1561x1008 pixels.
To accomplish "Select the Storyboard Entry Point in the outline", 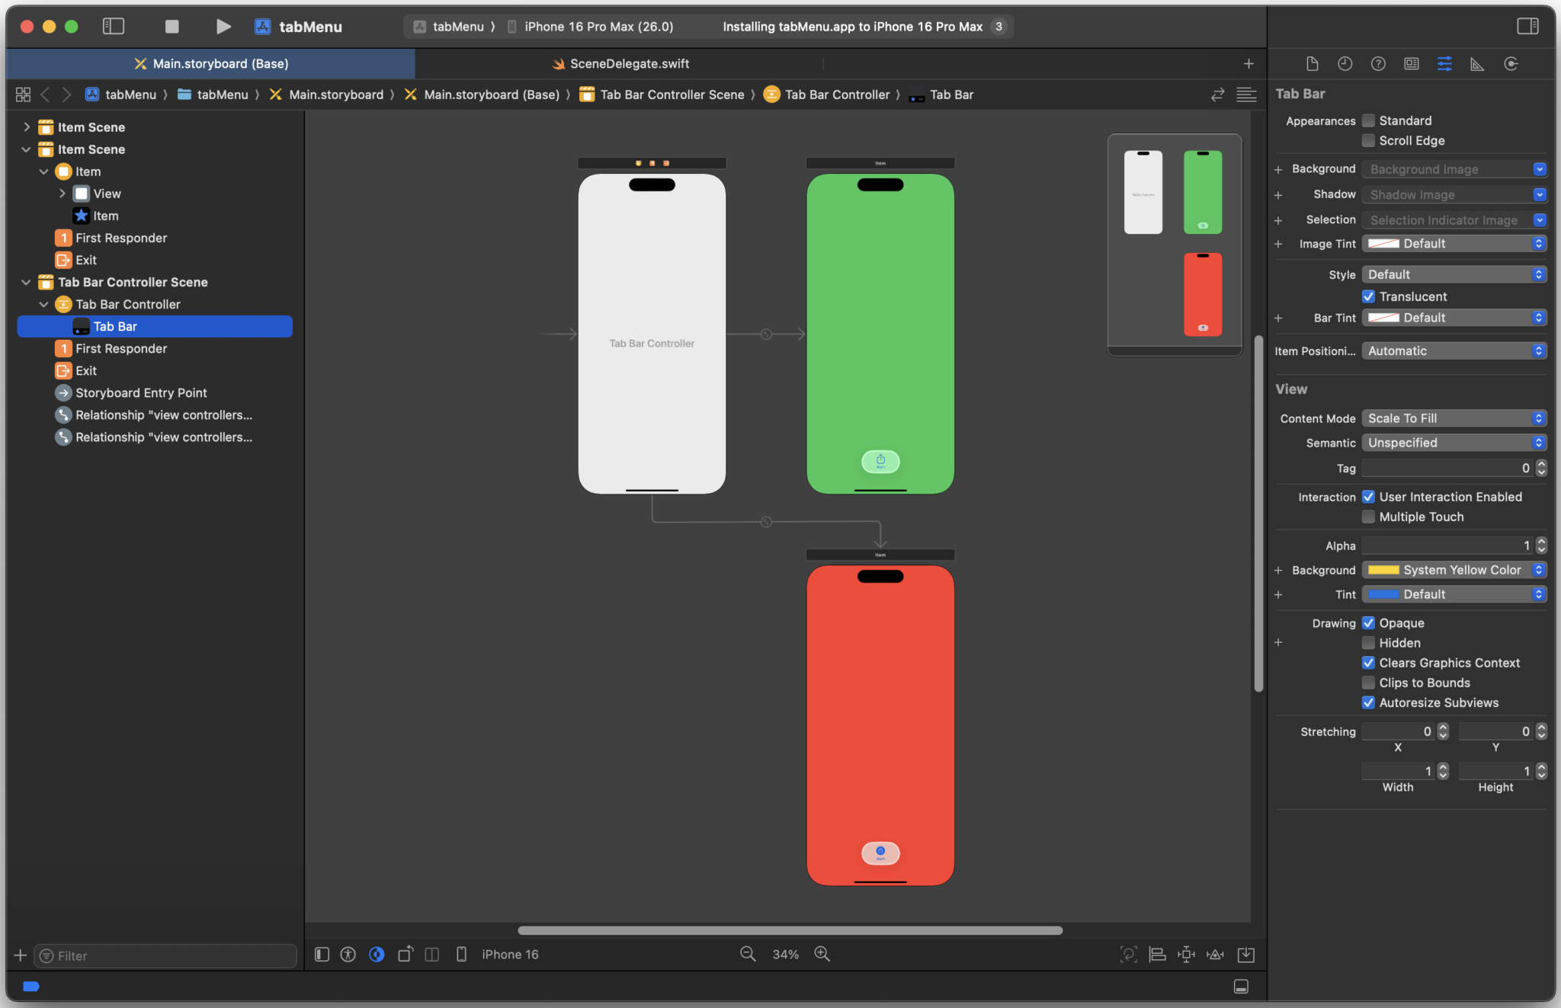I will point(141,392).
